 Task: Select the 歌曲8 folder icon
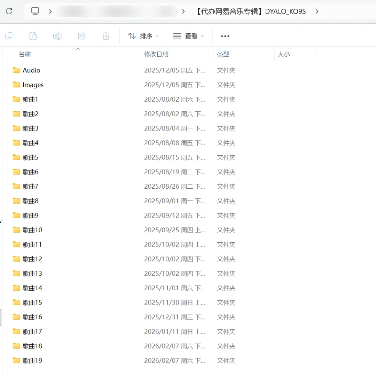point(16,201)
